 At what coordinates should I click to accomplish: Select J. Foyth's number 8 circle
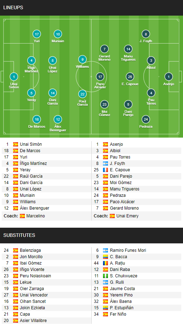pyautogui.click(x=146, y=34)
